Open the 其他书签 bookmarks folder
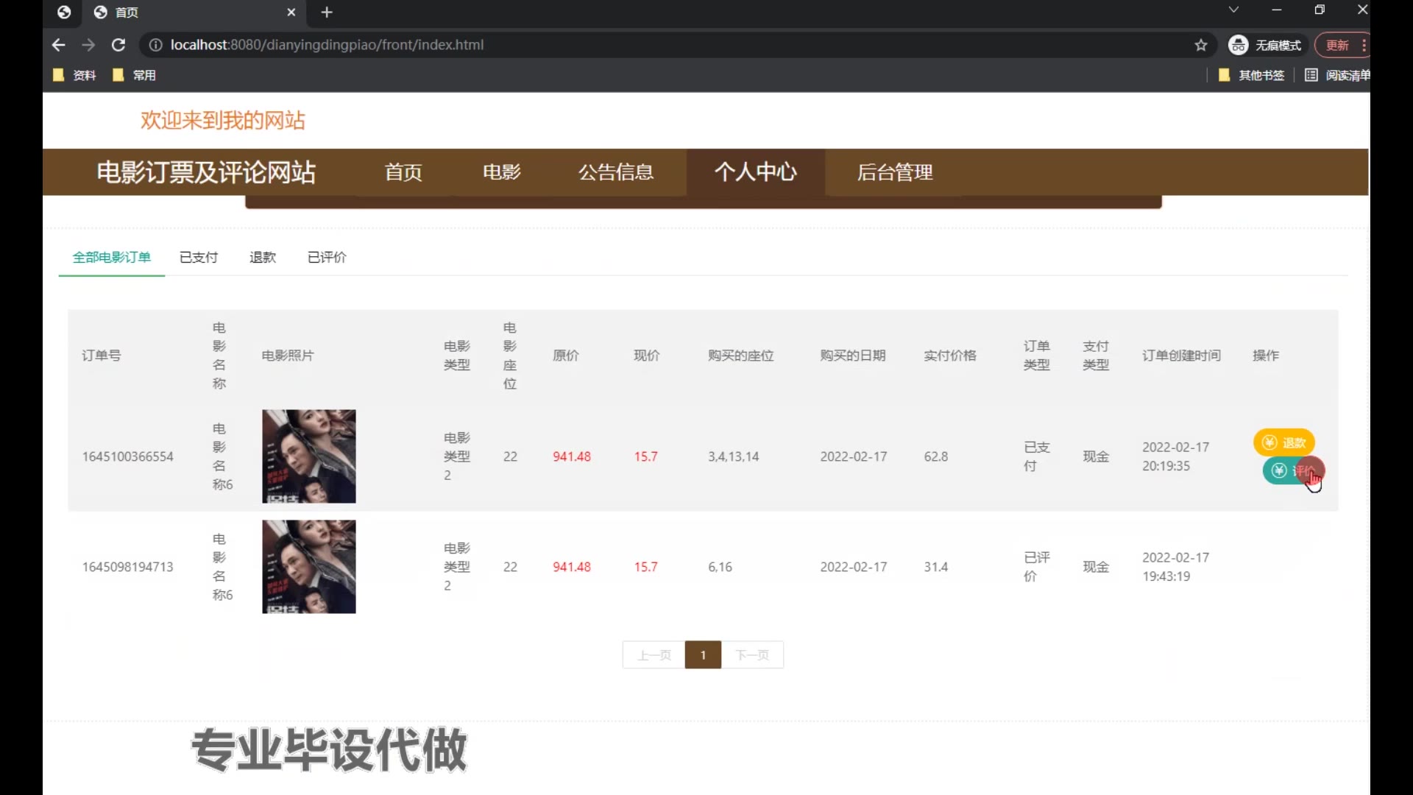Image resolution: width=1413 pixels, height=795 pixels. (1253, 75)
